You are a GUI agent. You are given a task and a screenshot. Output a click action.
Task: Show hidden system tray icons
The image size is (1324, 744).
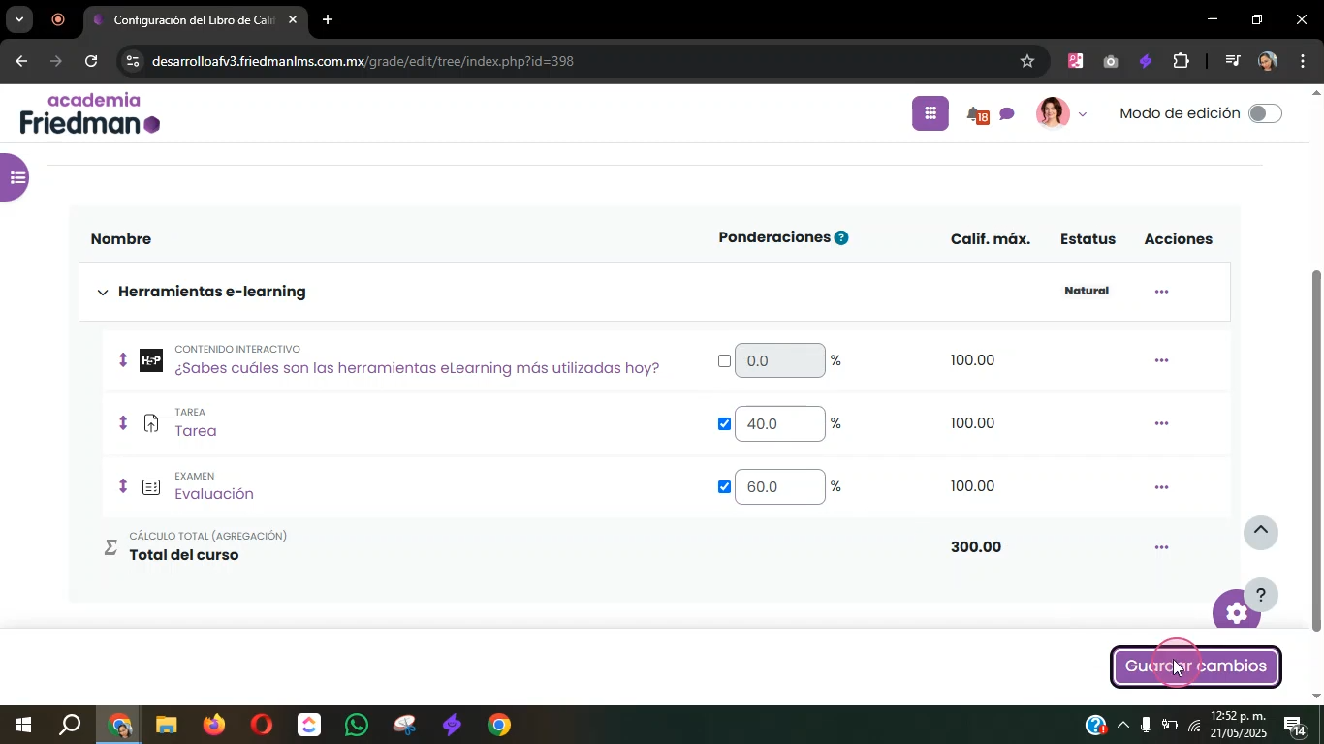click(1123, 725)
